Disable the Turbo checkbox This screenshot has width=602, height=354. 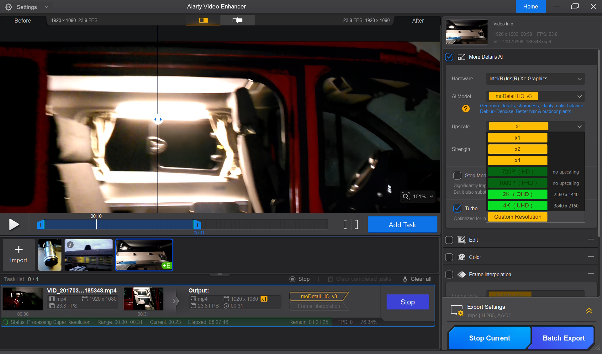point(457,208)
